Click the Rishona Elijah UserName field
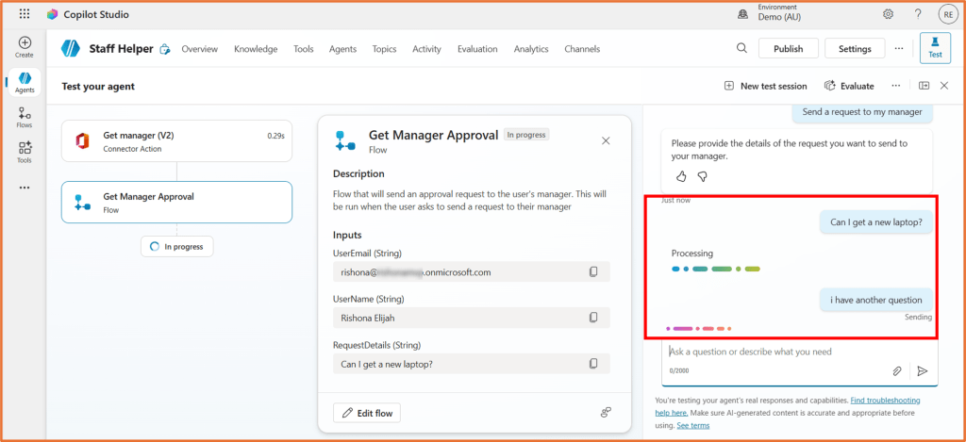Viewport: 966px width, 442px height. tap(472, 317)
